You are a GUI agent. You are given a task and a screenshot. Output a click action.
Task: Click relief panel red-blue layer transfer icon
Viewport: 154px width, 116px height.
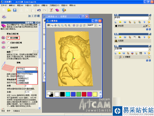pos(132,53)
